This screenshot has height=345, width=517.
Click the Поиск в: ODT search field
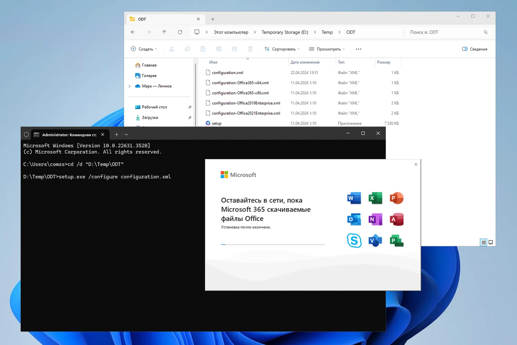448,32
